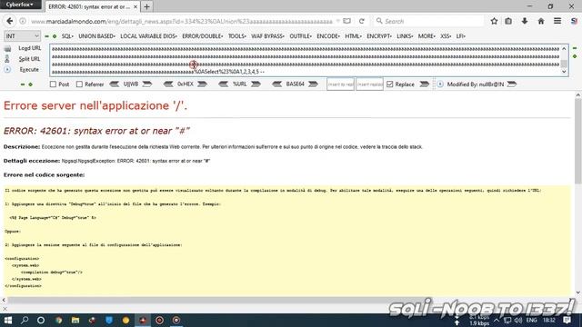The width and height of the screenshot is (582, 327).
Task: Click the Execute play icon
Action: click(7, 69)
